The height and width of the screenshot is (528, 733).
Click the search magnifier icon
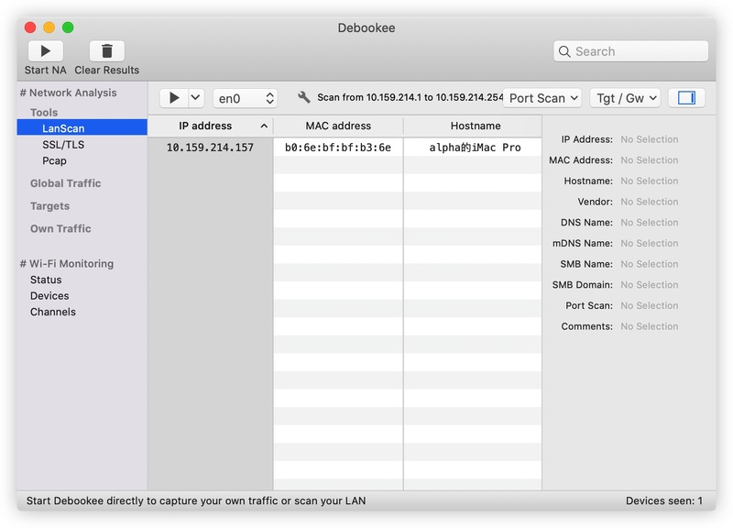tap(564, 51)
